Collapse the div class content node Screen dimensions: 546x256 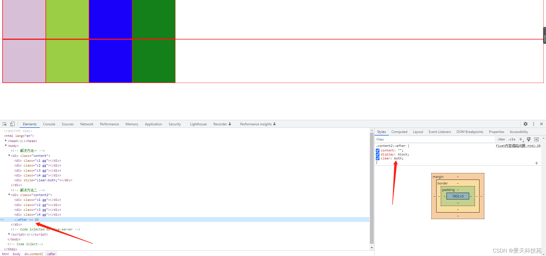pyautogui.click(x=9, y=155)
